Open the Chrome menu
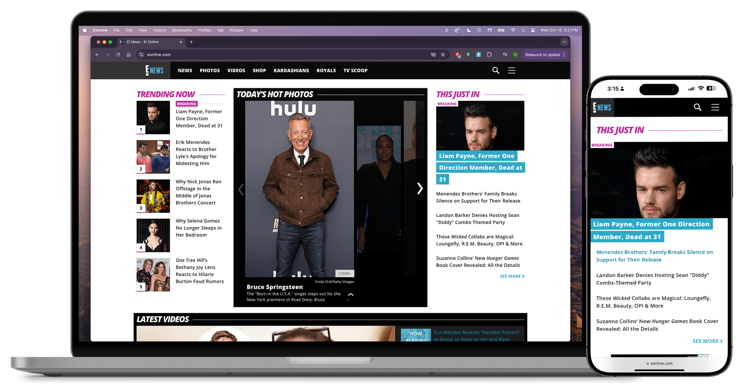742x389 pixels. coord(100,30)
